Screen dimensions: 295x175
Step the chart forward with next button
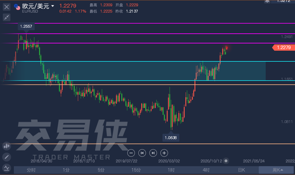pyautogui.click(x=153, y=153)
